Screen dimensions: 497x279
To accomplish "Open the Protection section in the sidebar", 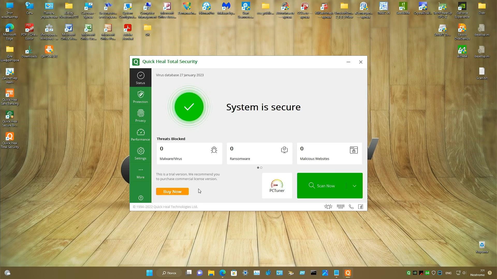I will (140, 97).
